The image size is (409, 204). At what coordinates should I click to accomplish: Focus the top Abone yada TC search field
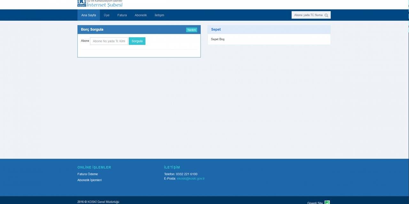308,15
